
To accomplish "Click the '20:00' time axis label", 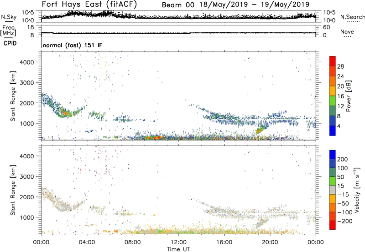I will tap(270, 242).
